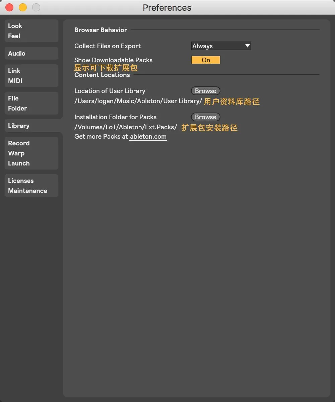This screenshot has width=335, height=402.
Task: Click the dropdown arrow beside Always
Action: point(248,46)
